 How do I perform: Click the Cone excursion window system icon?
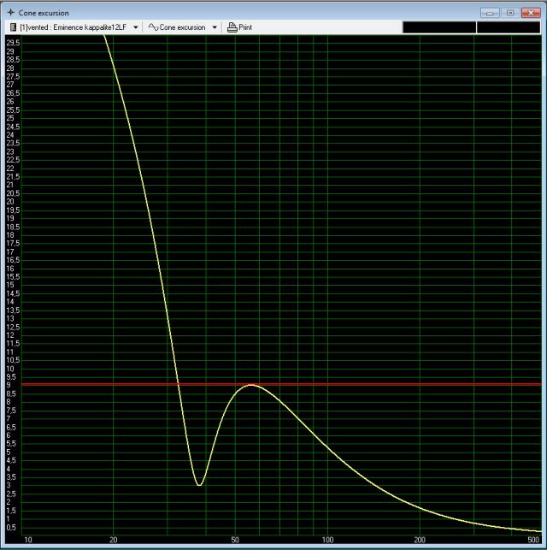[10, 13]
